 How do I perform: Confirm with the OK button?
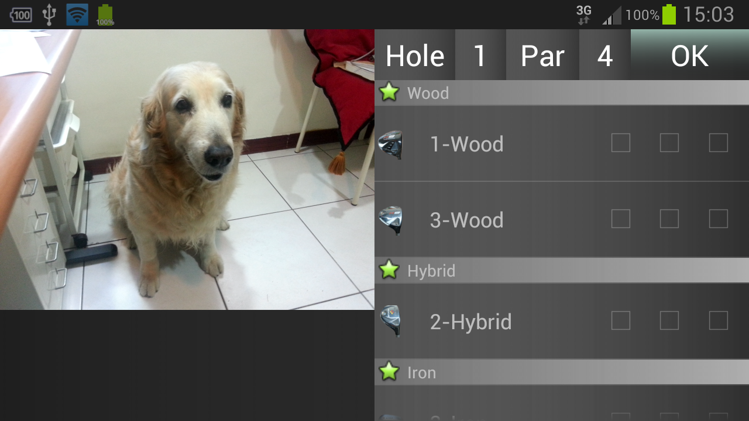[690, 55]
